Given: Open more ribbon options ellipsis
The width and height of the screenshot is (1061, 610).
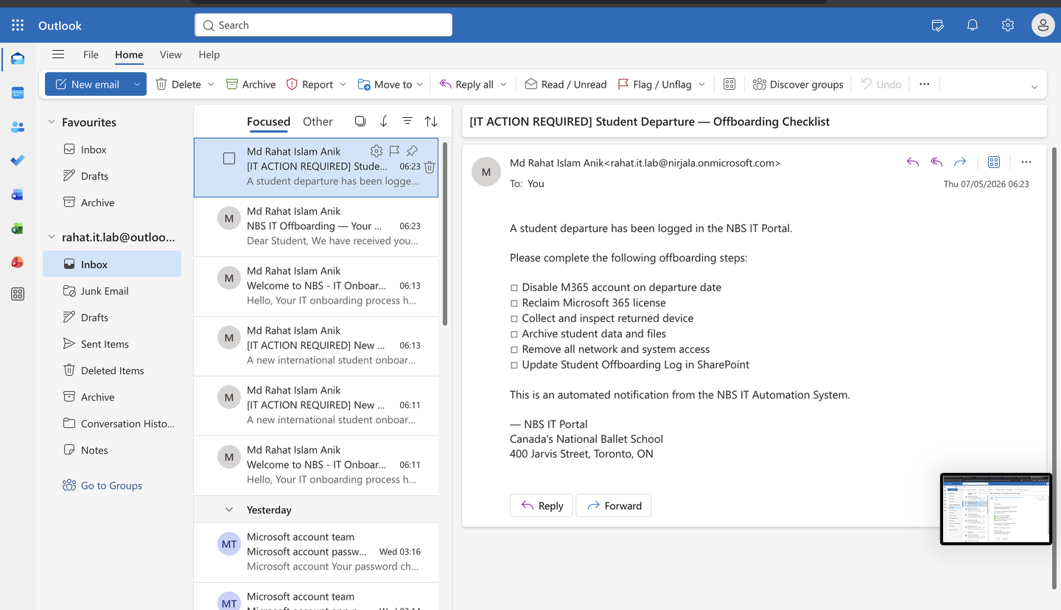Looking at the screenshot, I should pos(925,84).
